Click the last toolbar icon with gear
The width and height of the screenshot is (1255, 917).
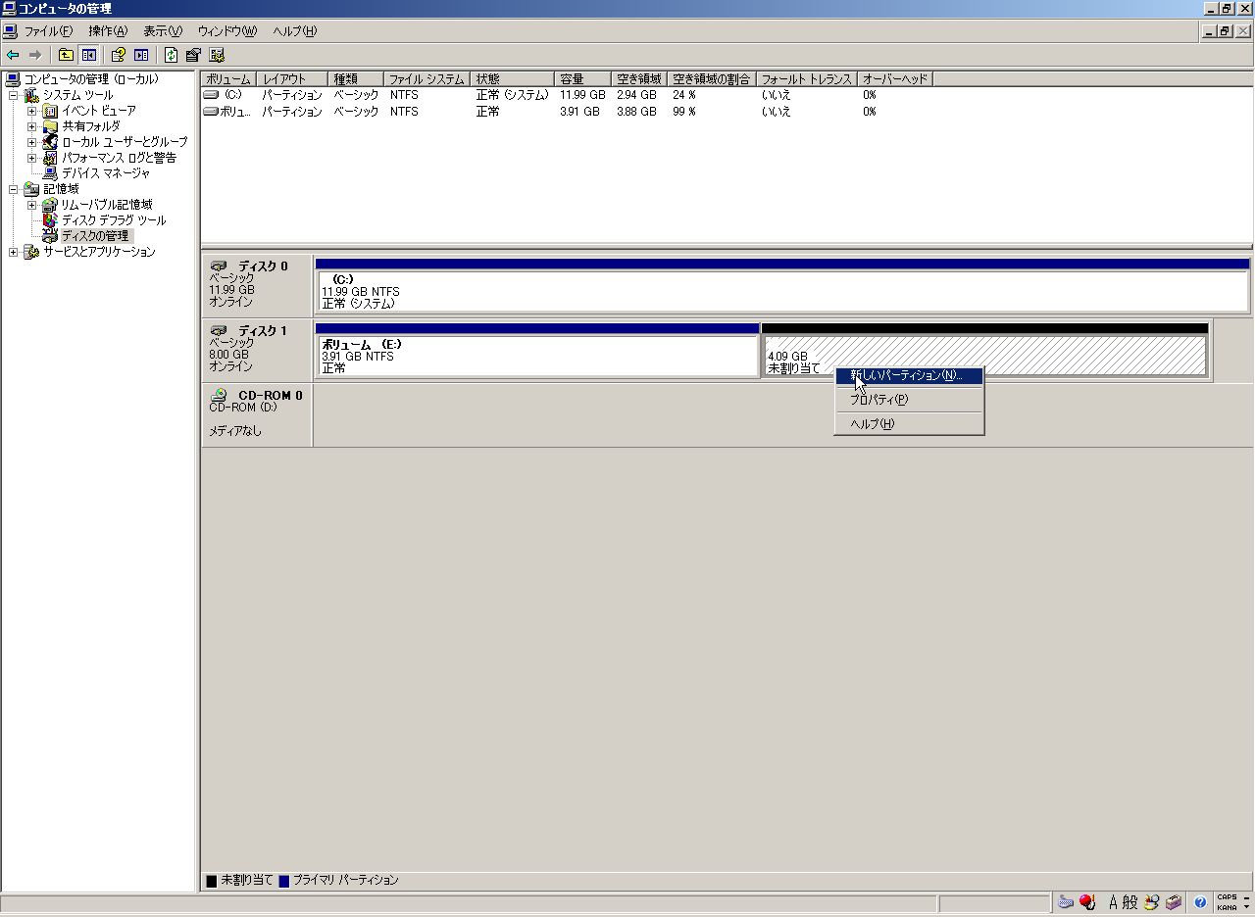click(x=217, y=55)
